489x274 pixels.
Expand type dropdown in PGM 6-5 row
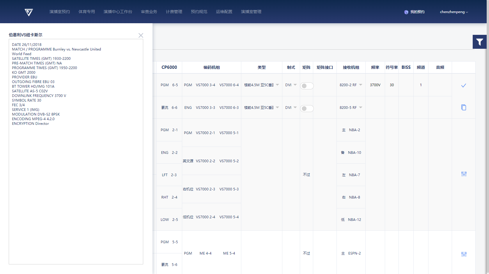coord(277,85)
